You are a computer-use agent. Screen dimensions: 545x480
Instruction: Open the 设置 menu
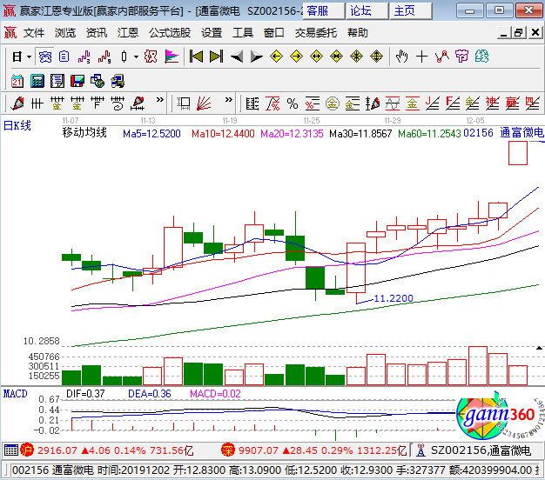point(212,33)
